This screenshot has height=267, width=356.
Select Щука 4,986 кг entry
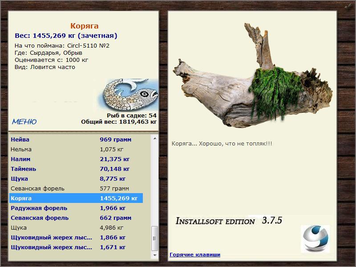[x=76, y=227]
